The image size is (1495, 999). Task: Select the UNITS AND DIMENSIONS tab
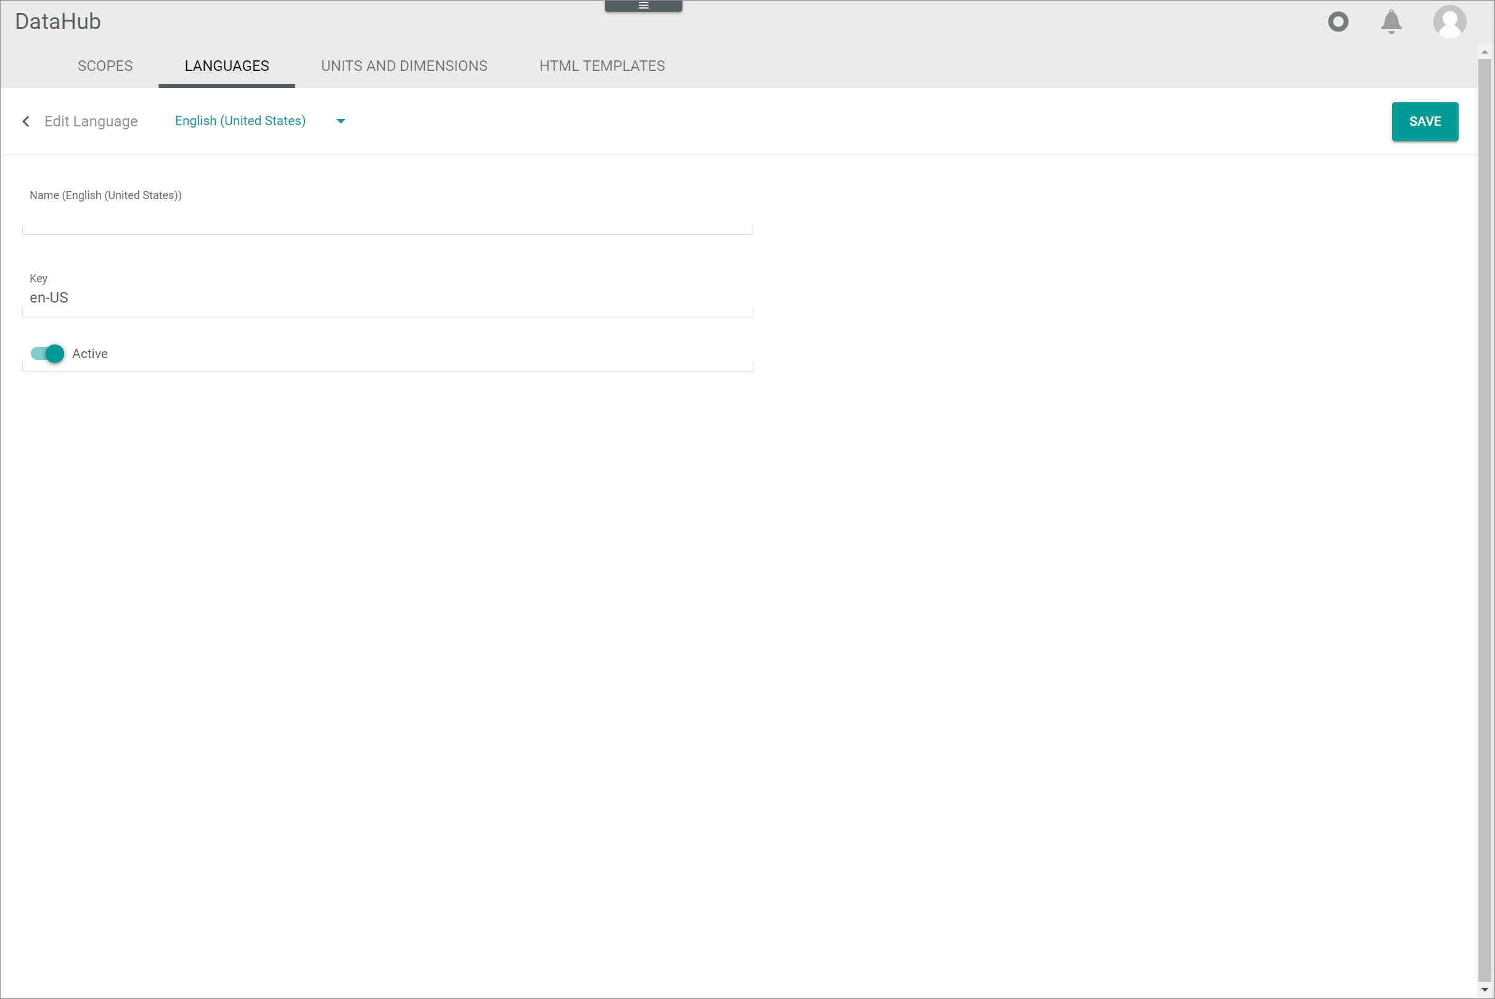pos(404,66)
